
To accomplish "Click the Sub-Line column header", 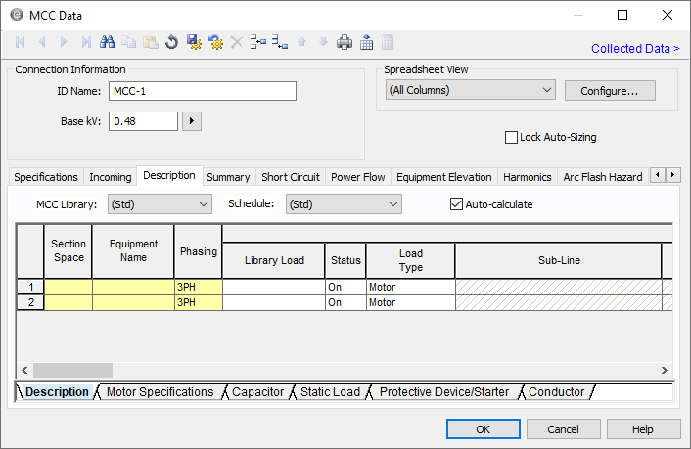I will [x=559, y=260].
